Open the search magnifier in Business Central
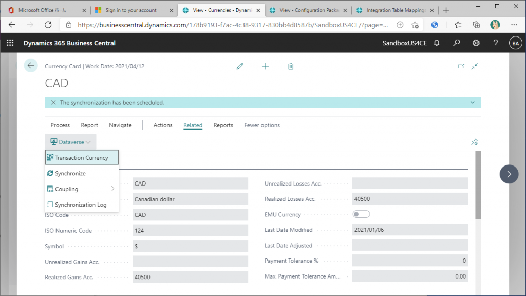Viewport: 526px width, 296px height. (x=456, y=43)
